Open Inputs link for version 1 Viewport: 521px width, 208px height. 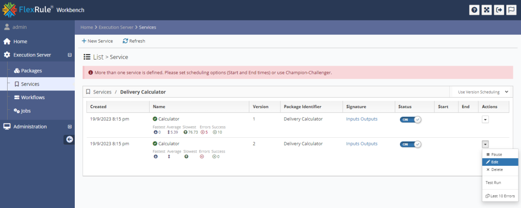[x=353, y=119]
